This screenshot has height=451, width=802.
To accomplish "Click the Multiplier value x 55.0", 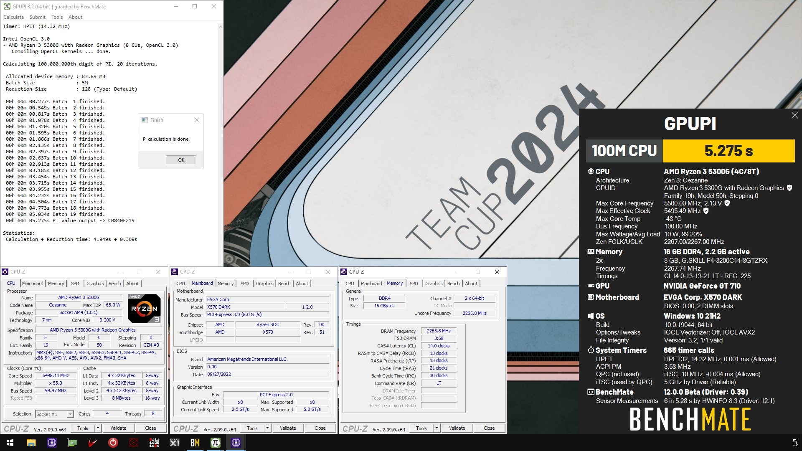I will pyautogui.click(x=56, y=383).
